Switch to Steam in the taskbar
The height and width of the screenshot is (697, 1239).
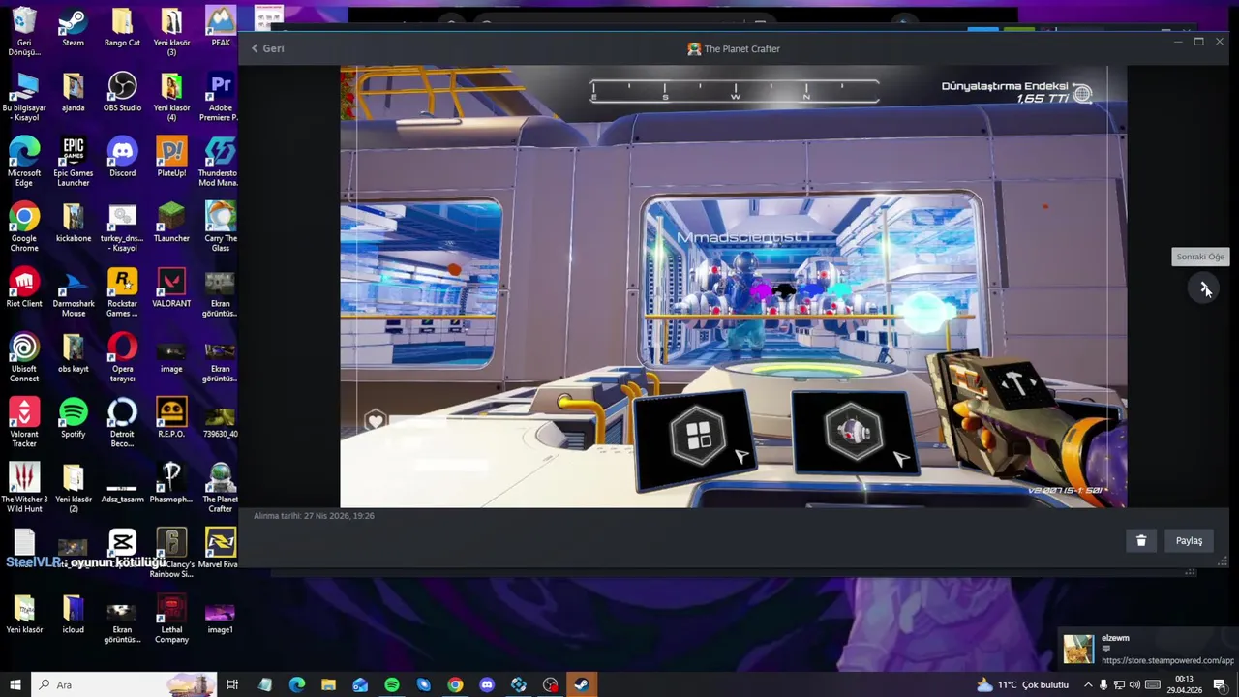(x=582, y=684)
